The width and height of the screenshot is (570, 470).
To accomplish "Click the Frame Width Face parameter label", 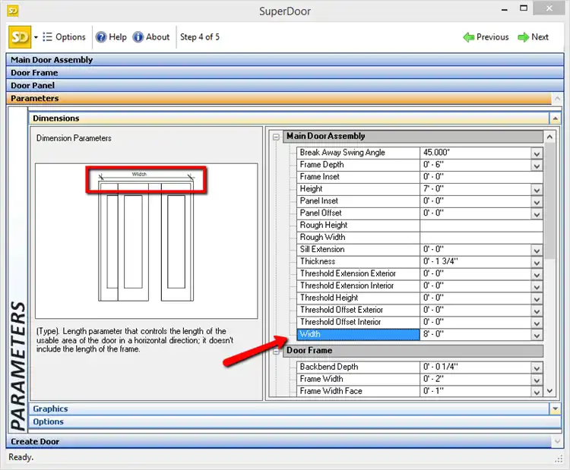I will (x=331, y=391).
